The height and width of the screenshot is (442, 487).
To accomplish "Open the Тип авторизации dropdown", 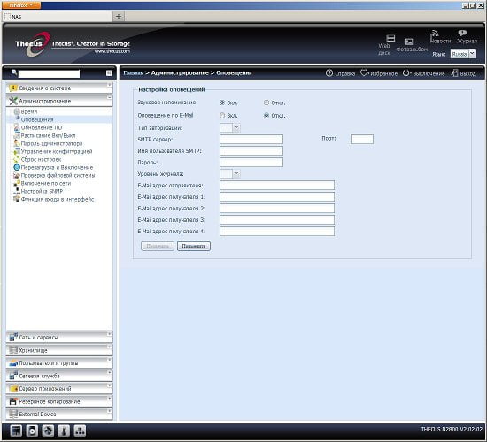I will pyautogui.click(x=236, y=127).
